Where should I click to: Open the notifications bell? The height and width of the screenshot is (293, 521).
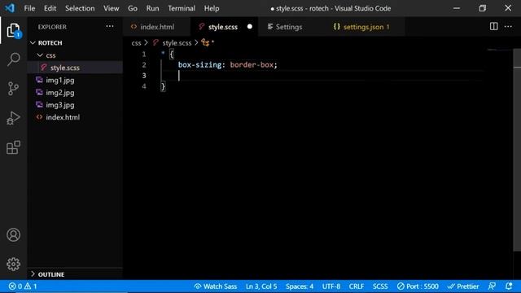[509, 286]
